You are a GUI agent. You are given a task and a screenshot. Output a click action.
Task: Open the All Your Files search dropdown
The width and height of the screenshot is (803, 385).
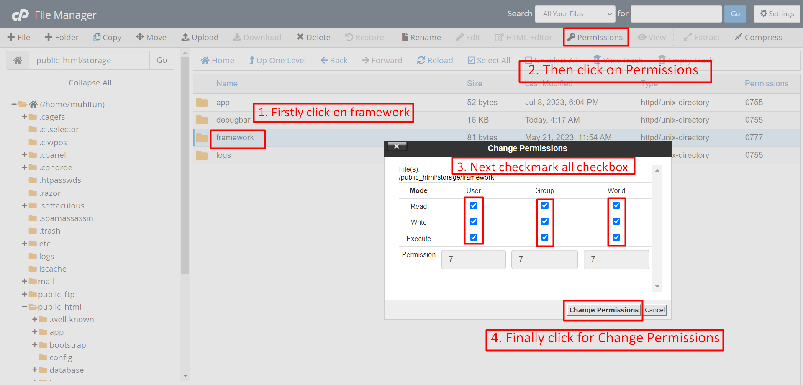(575, 14)
